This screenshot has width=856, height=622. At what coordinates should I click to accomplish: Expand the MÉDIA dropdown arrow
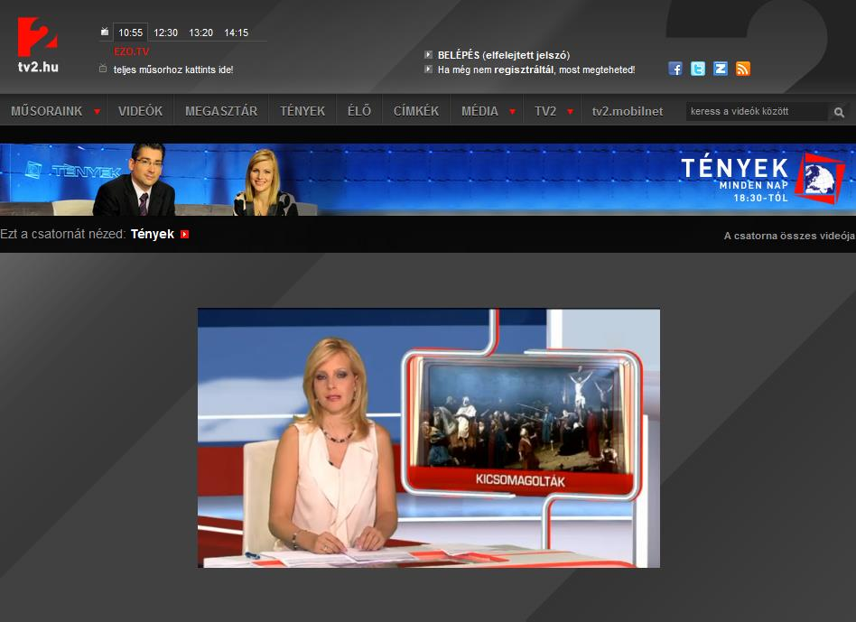[512, 112]
